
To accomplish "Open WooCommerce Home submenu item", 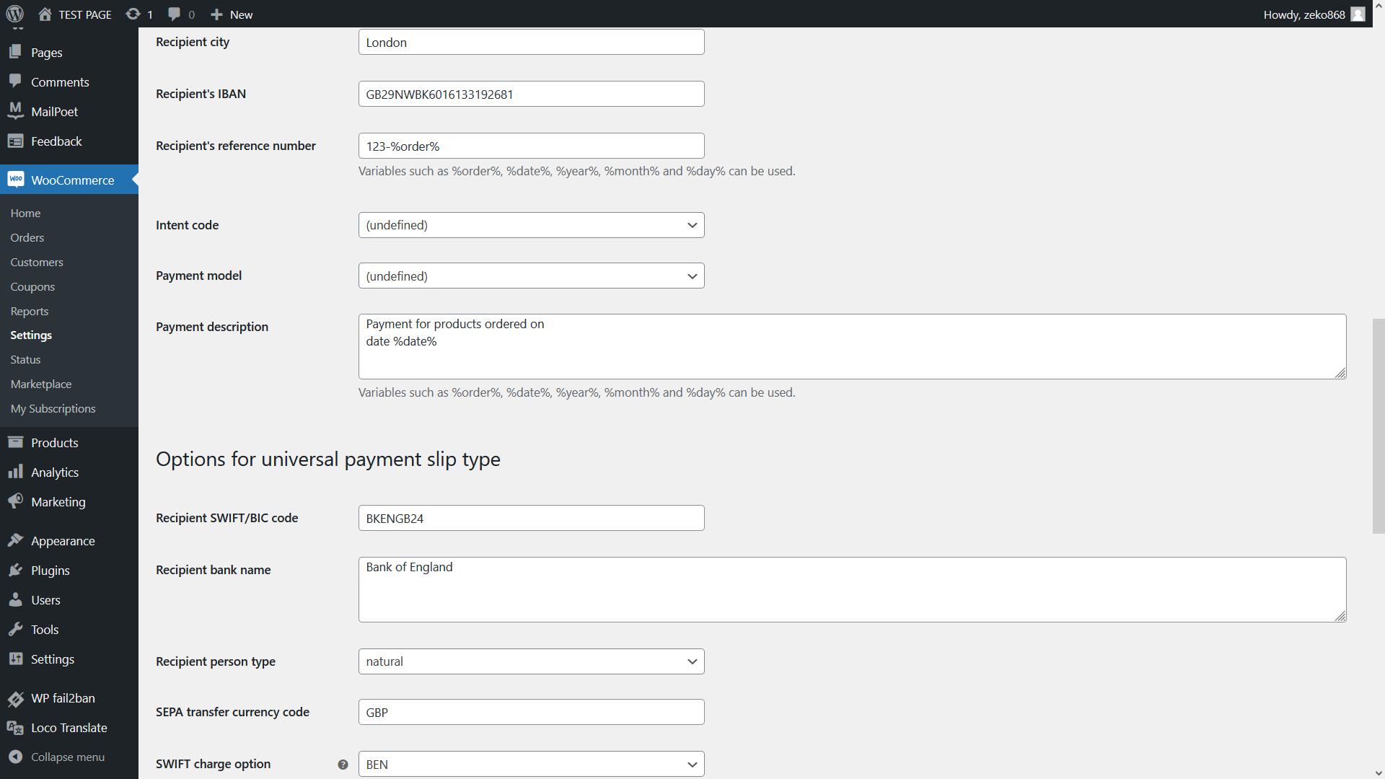I will [x=25, y=213].
